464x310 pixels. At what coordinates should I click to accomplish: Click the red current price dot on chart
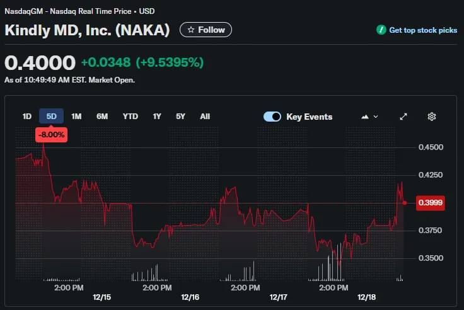(405, 203)
